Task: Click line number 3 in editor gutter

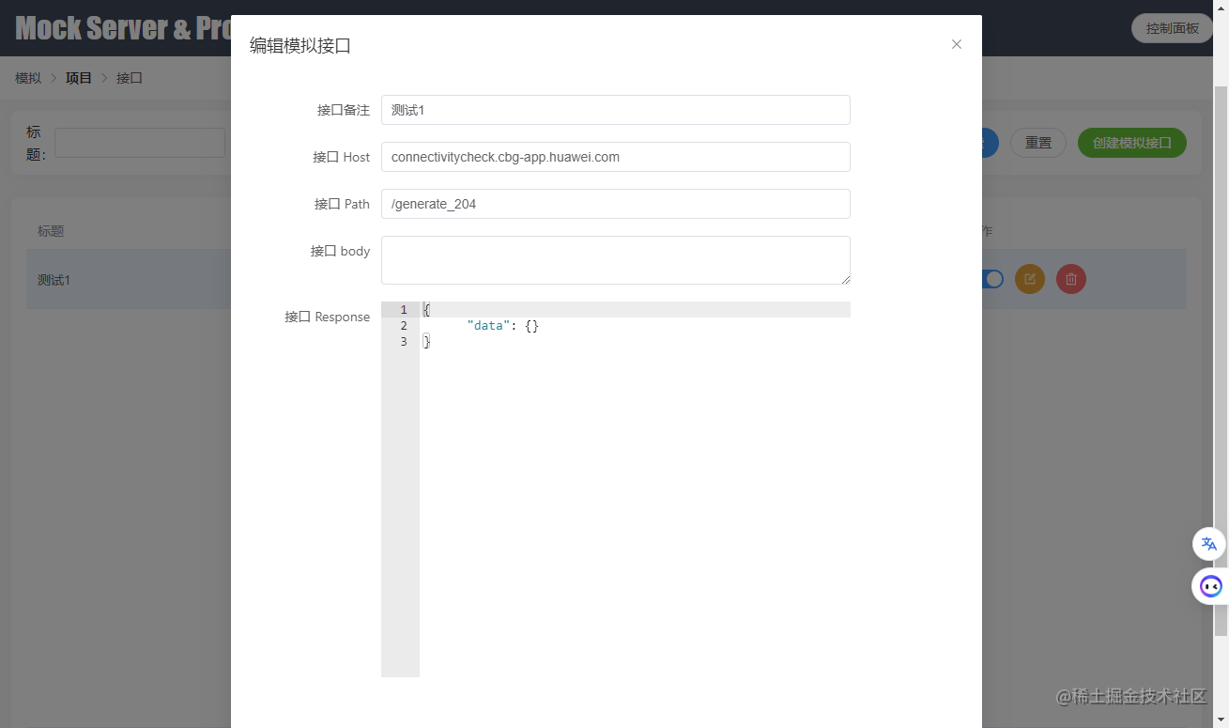Action: point(404,342)
